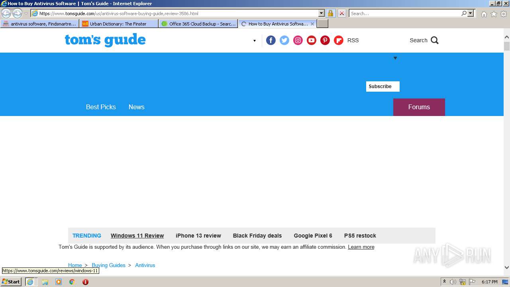Open Internet Explorer taskbar icon
This screenshot has width=510, height=287.
click(x=30, y=282)
